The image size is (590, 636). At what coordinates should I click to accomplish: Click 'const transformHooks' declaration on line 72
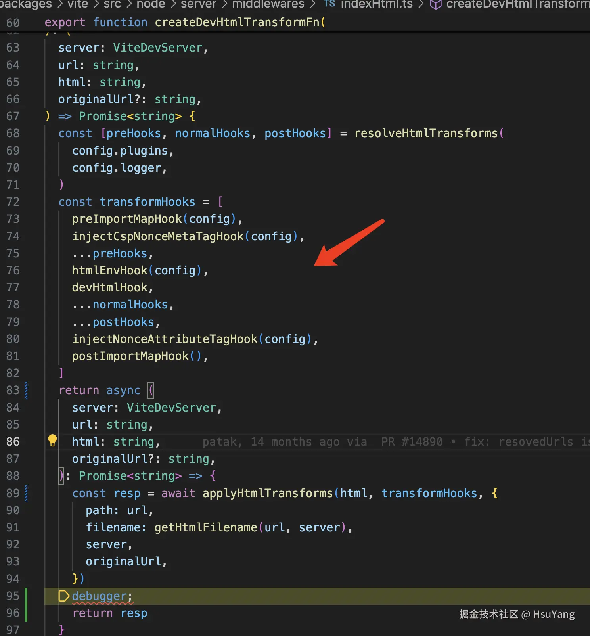coord(127,202)
